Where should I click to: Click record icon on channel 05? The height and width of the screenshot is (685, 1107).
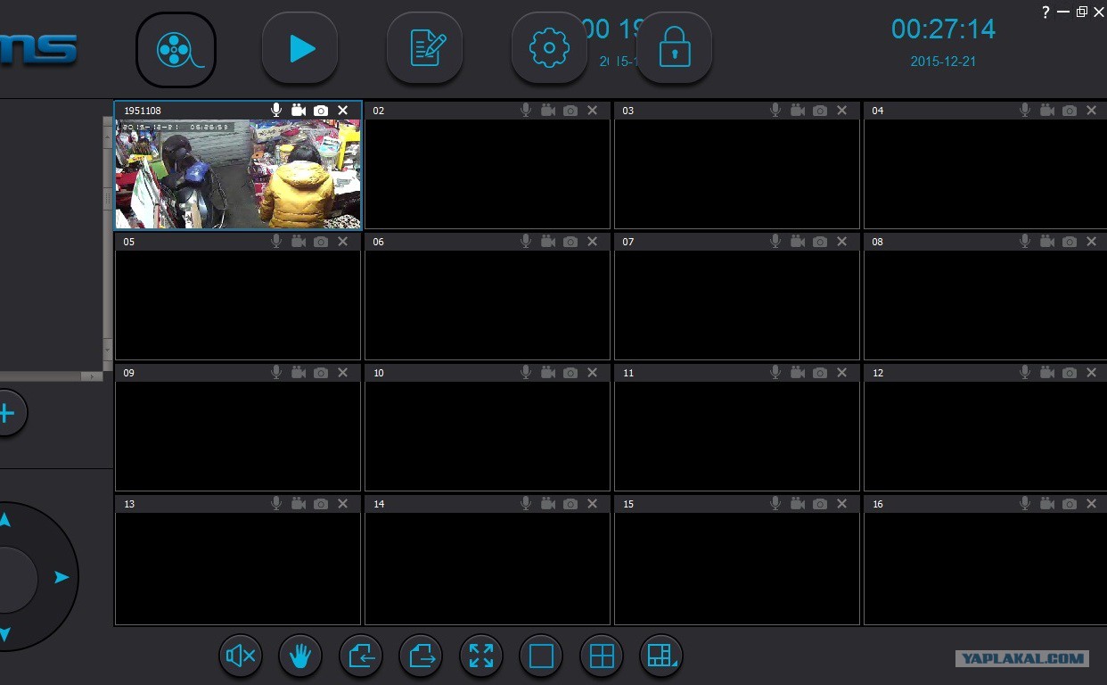click(x=299, y=241)
